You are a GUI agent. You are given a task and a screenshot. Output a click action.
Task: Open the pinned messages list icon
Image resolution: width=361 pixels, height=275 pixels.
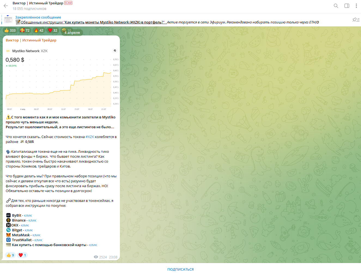click(x=356, y=20)
